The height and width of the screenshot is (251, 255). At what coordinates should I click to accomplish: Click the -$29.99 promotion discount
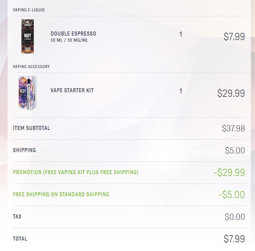click(x=229, y=173)
